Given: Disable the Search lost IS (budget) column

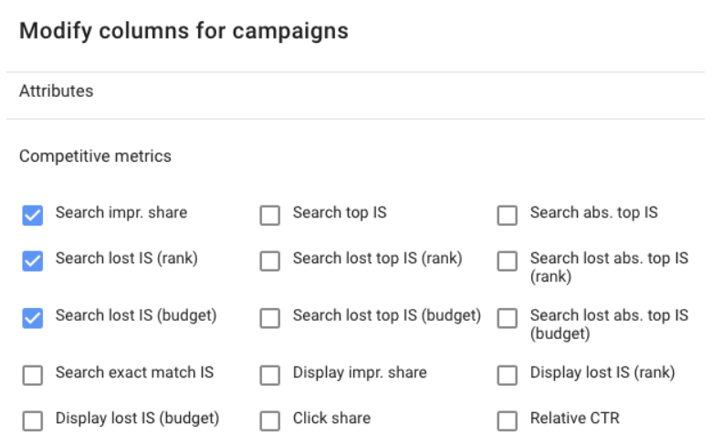Looking at the screenshot, I should pos(33,318).
